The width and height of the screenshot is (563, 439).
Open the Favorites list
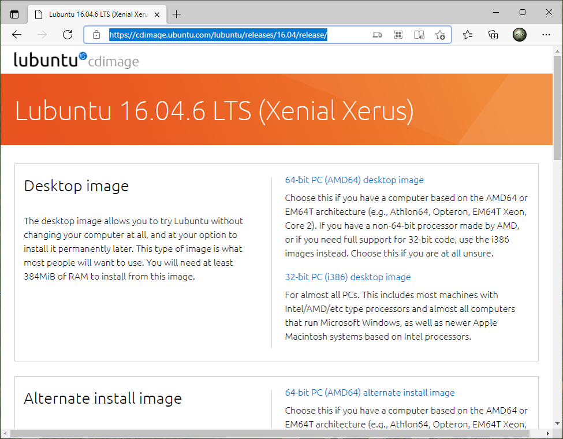pyautogui.click(x=468, y=35)
